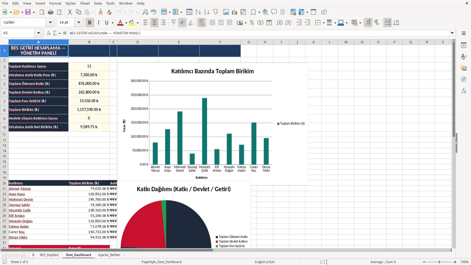Apply red Font Color swatch
The width and height of the screenshot is (471, 265).
pyautogui.click(x=120, y=23)
